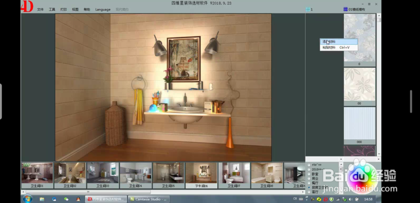
Task: Select the 商业 room category radio
Action: [309, 178]
